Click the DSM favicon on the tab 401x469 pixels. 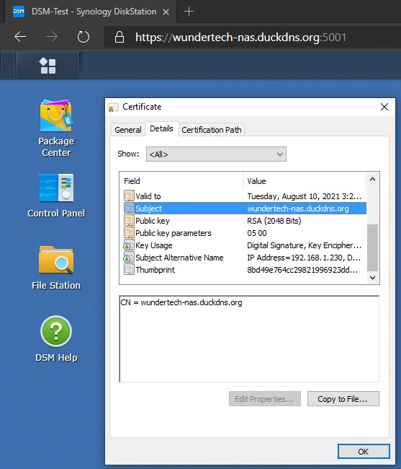pos(19,12)
